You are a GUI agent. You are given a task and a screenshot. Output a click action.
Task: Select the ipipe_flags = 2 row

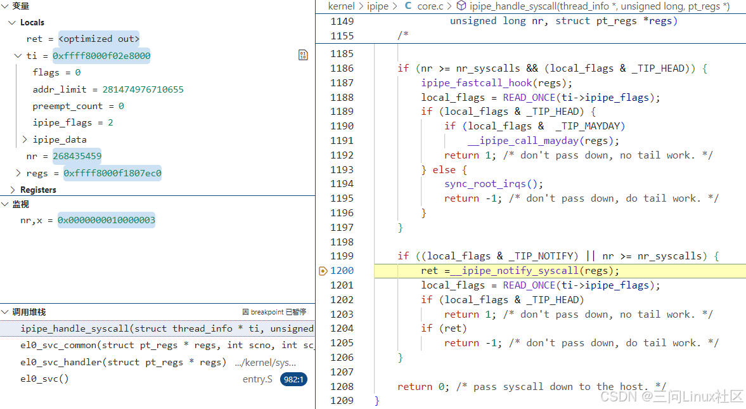point(157,123)
